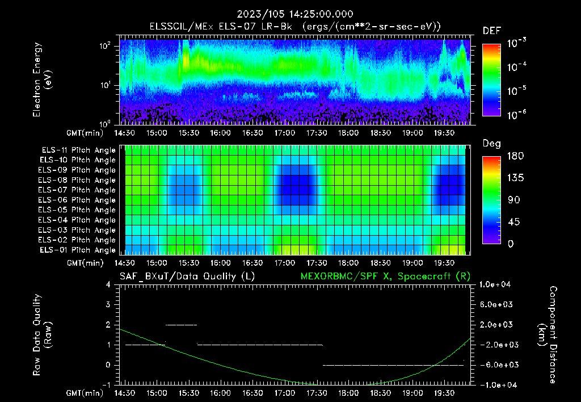Click the ELS-07 Pitch Angle row label
This screenshot has width=581, height=402.
[77, 190]
